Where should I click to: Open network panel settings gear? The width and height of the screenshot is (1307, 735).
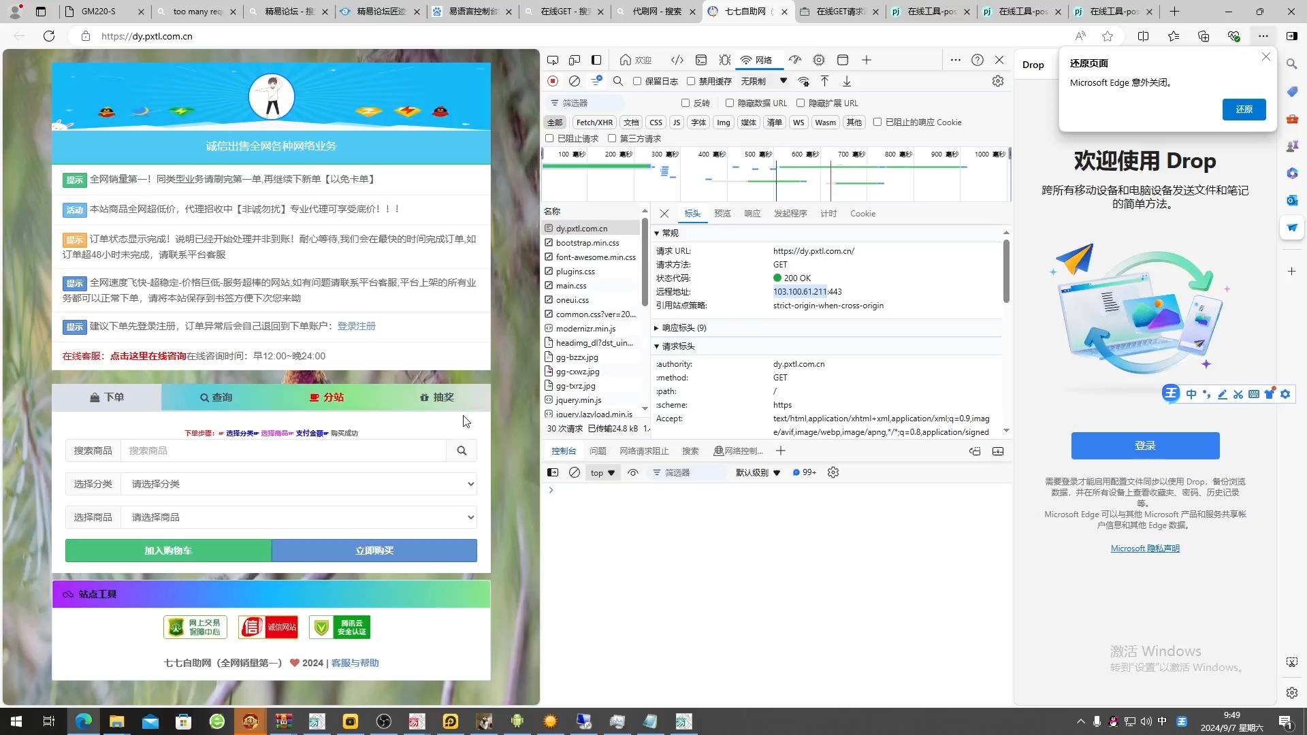click(x=998, y=81)
